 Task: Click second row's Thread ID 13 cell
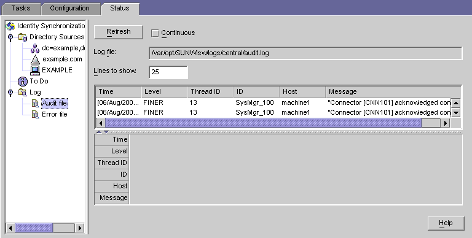[211, 112]
